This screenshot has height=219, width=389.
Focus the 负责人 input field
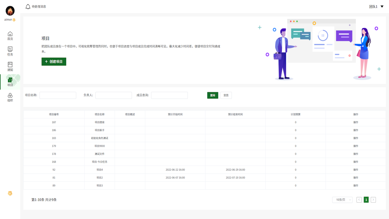pos(114,96)
